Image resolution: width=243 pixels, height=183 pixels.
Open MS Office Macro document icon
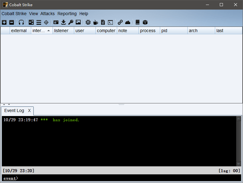[103, 23]
